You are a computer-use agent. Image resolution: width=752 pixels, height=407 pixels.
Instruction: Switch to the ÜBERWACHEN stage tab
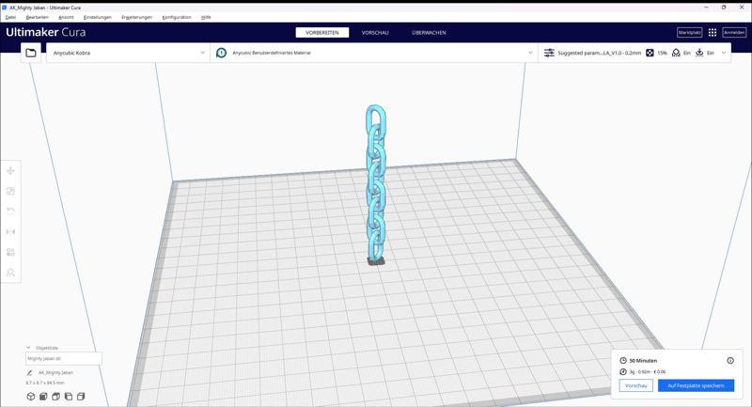tap(429, 33)
